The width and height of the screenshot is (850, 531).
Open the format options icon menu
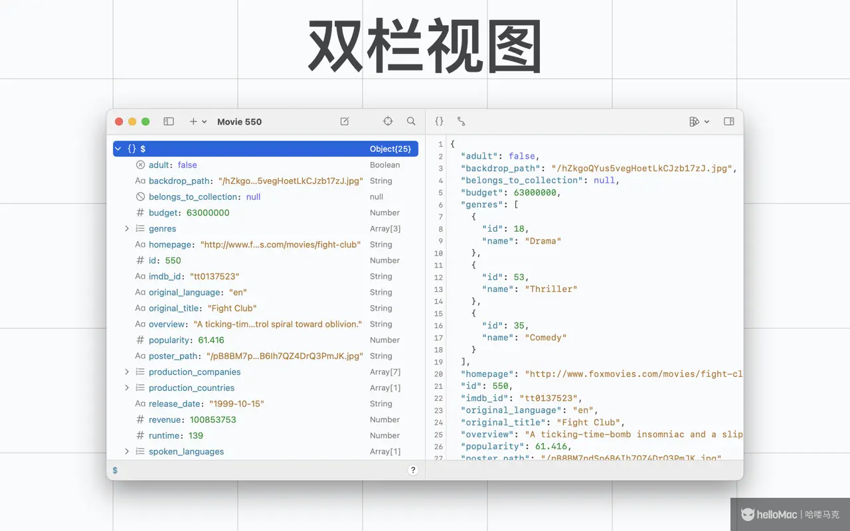click(699, 121)
